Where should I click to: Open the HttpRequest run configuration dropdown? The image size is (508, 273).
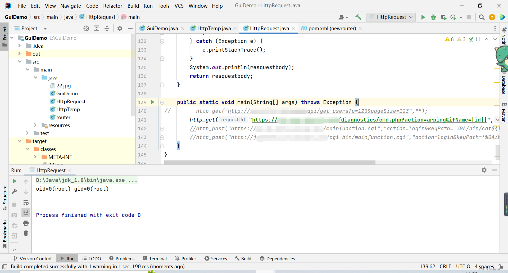click(391, 17)
